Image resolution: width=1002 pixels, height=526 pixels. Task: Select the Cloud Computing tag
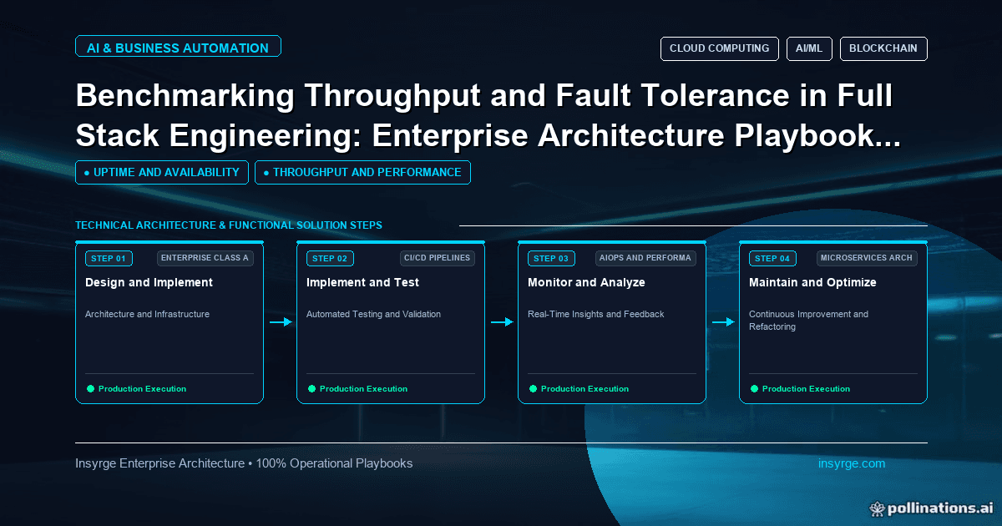[719, 48]
